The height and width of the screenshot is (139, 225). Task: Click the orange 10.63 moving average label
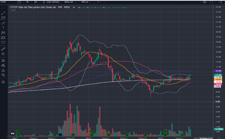point(218,80)
